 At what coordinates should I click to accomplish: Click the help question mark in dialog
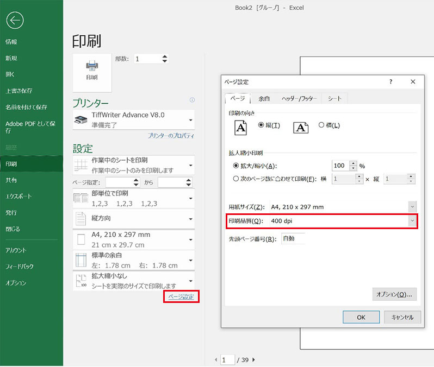(x=390, y=81)
